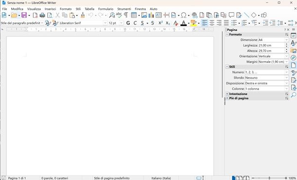Click Altezza 29,70 cm field
Screen dimensions: 297x180
click(x=271, y=51)
